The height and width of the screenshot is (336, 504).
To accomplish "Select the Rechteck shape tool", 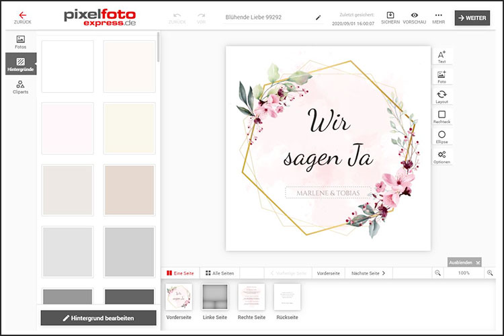I will click(442, 117).
